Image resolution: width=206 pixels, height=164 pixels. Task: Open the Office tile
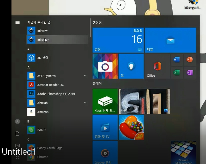coord(157,66)
